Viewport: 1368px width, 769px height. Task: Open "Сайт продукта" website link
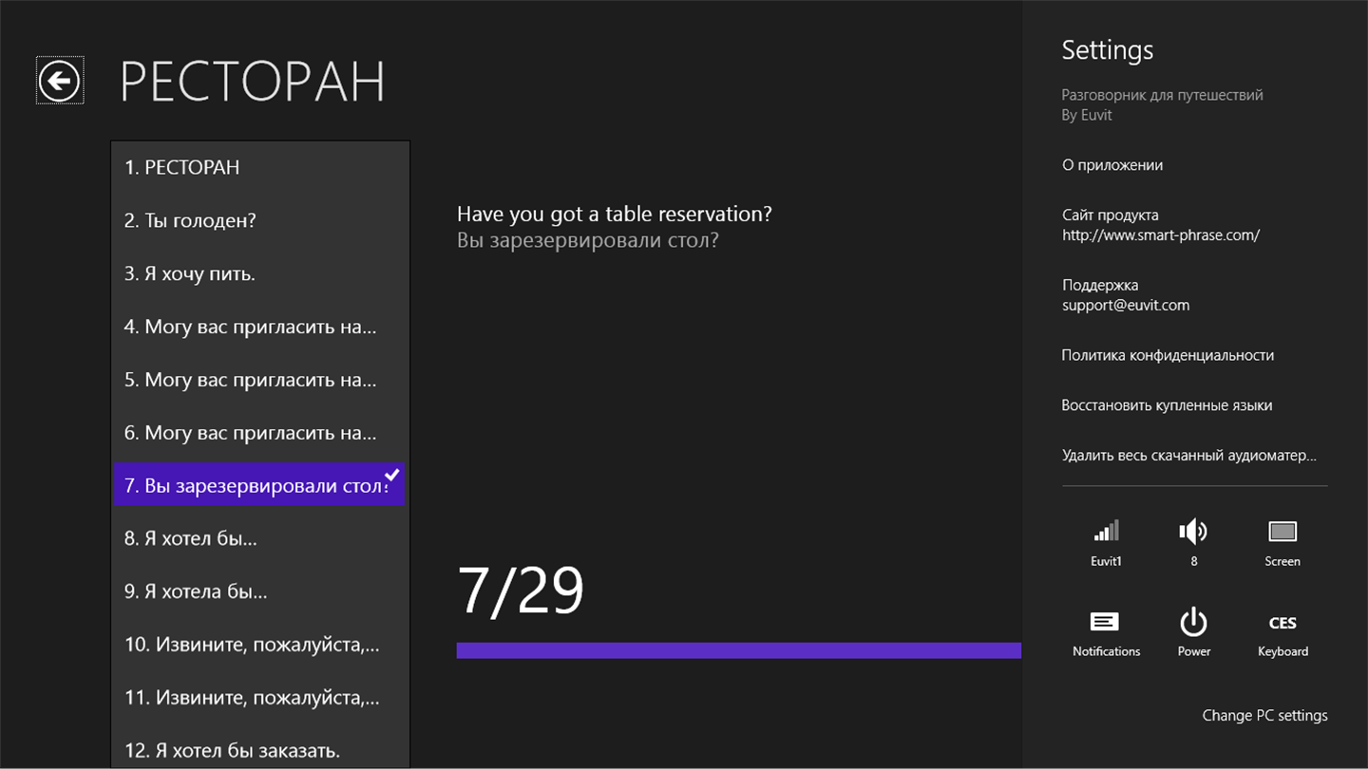(1161, 225)
